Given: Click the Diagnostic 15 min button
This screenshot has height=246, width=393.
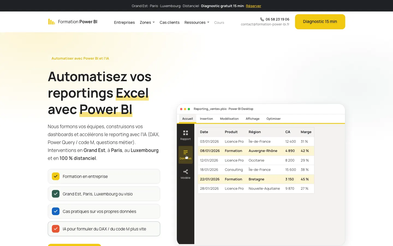Looking at the screenshot, I should point(320,22).
